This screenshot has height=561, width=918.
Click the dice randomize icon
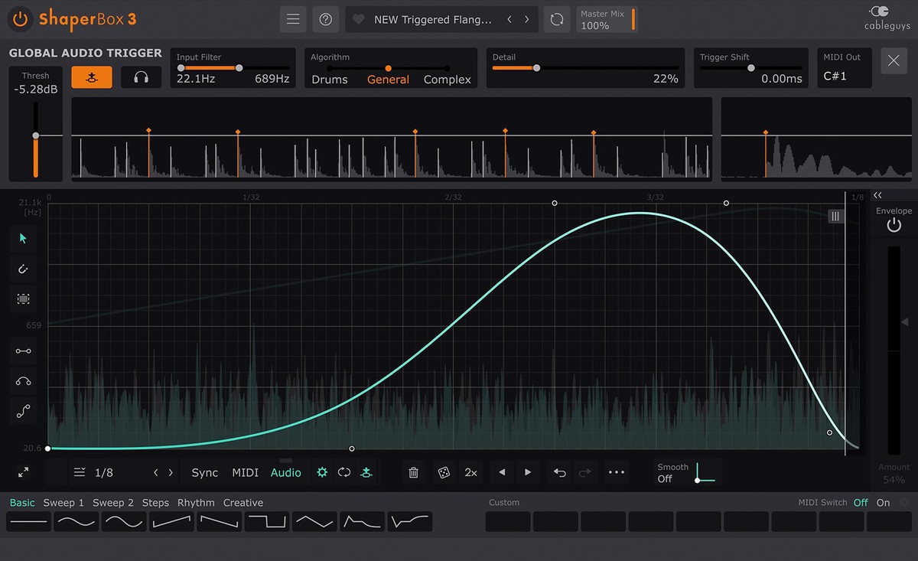pyautogui.click(x=444, y=472)
